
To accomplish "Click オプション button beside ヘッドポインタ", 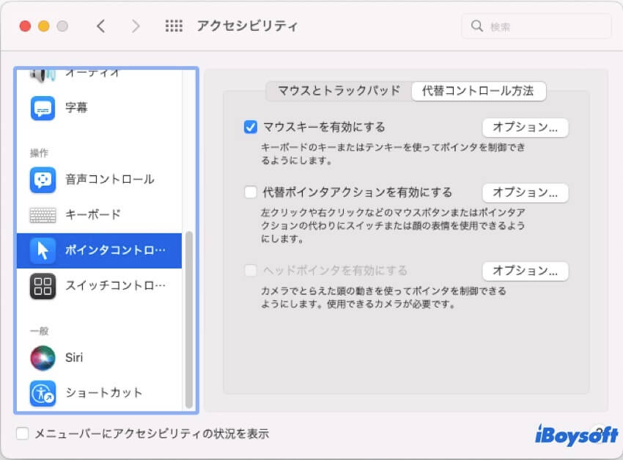I will (525, 270).
